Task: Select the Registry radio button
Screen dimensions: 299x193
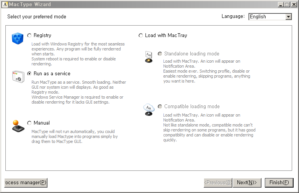Action: pyautogui.click(x=29, y=36)
